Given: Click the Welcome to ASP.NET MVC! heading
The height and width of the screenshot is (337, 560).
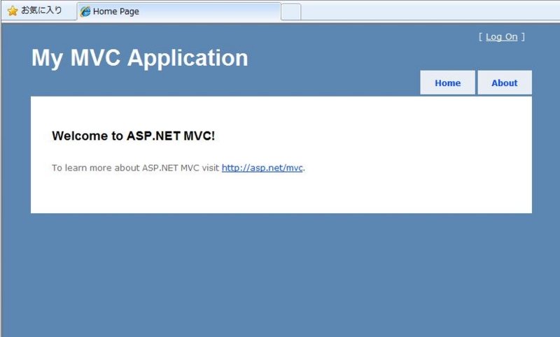Looking at the screenshot, I should pos(133,136).
